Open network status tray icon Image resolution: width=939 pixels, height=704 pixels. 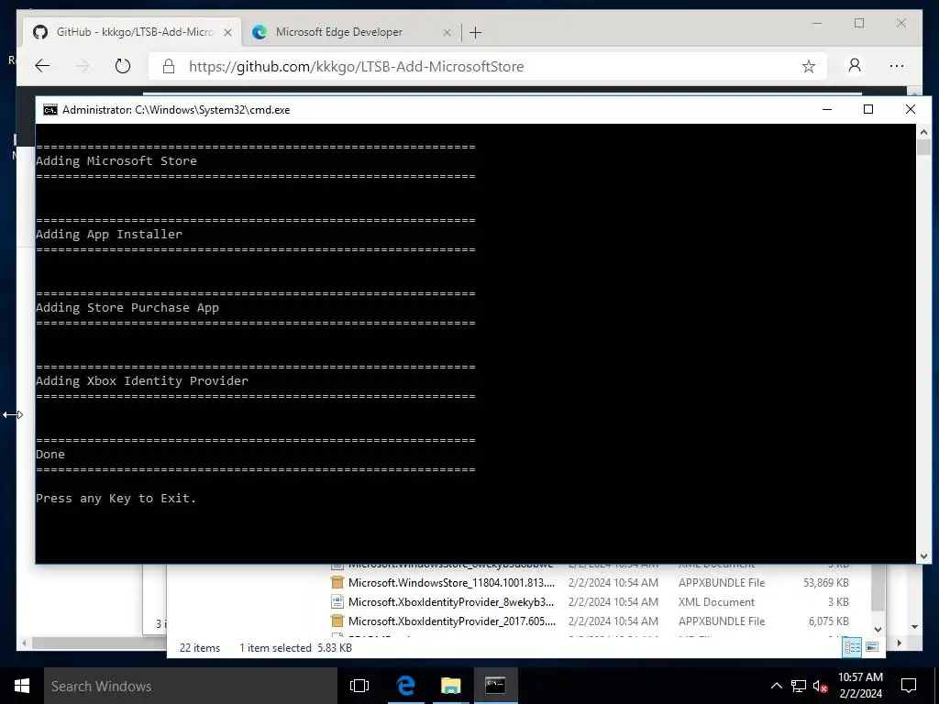click(799, 686)
